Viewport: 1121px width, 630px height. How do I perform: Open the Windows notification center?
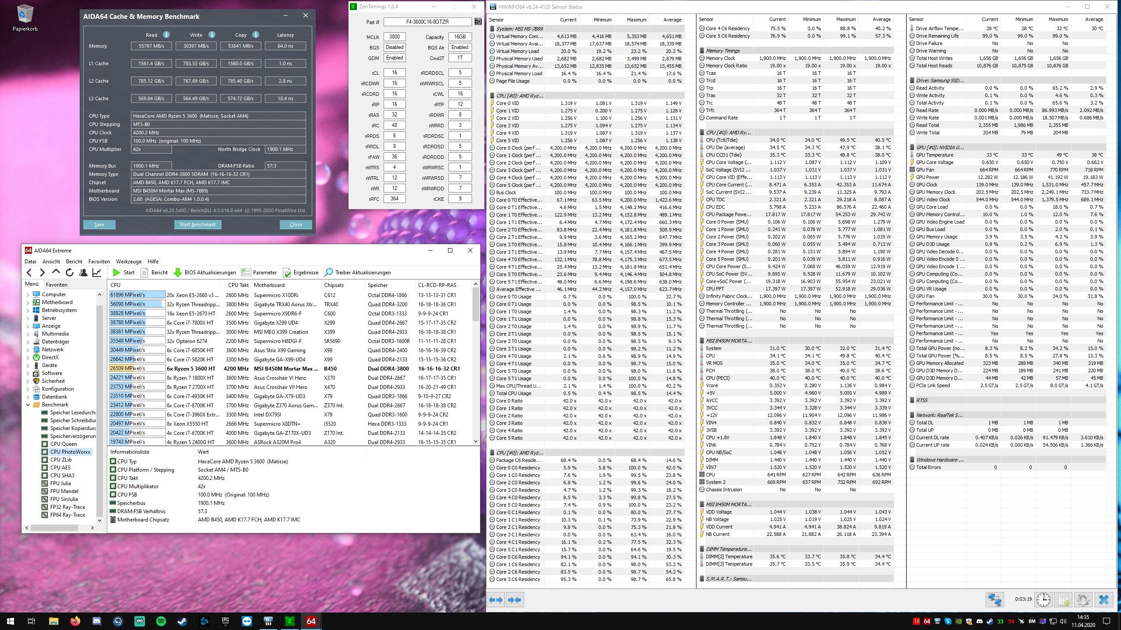(1107, 621)
